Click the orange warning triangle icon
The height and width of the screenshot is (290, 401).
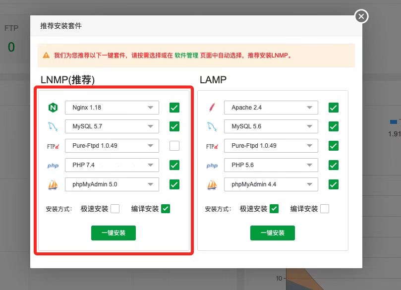[x=46, y=55]
